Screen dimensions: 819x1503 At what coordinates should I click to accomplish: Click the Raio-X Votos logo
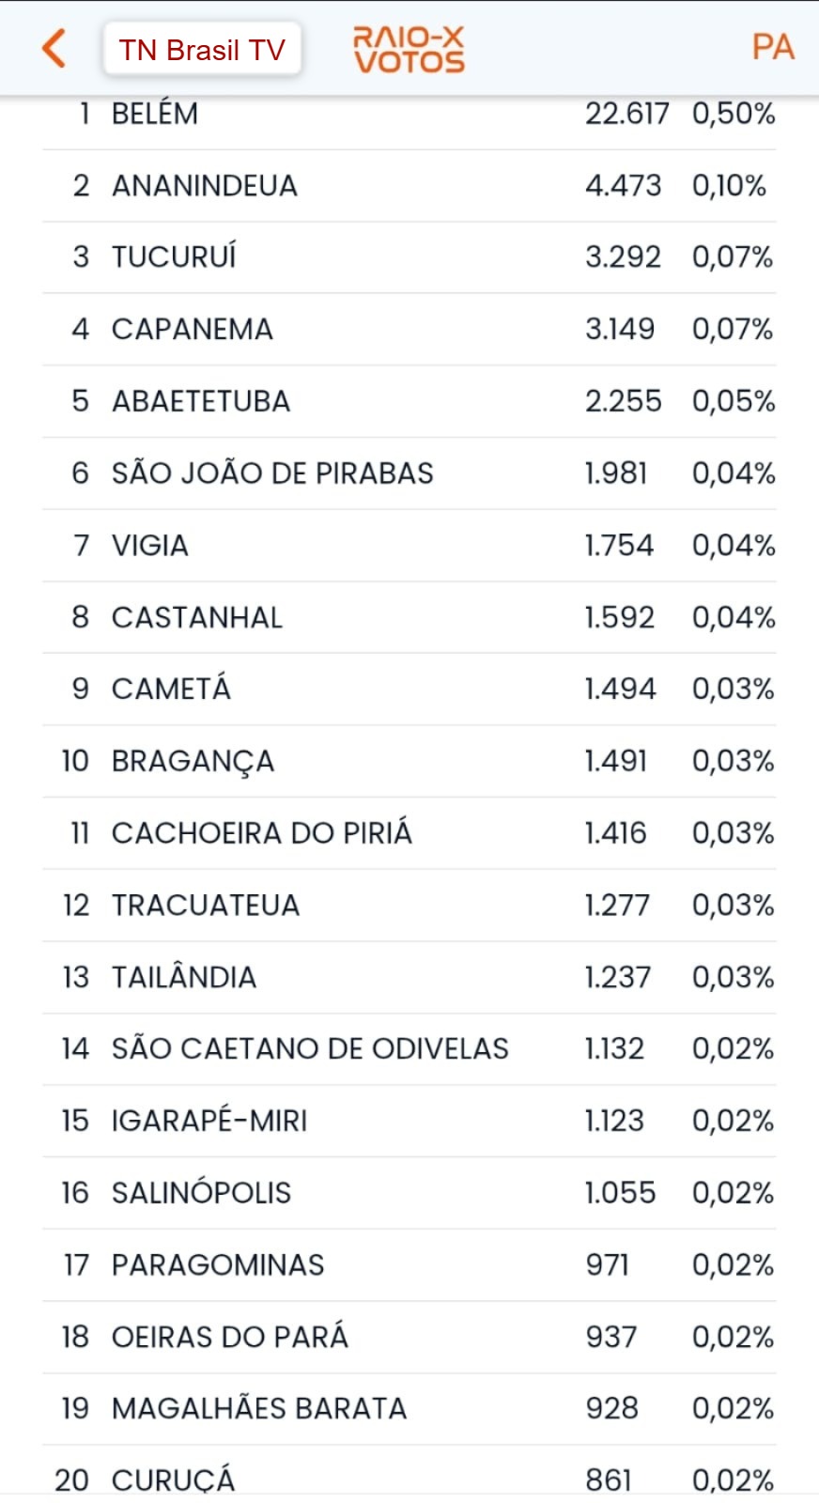point(409,50)
